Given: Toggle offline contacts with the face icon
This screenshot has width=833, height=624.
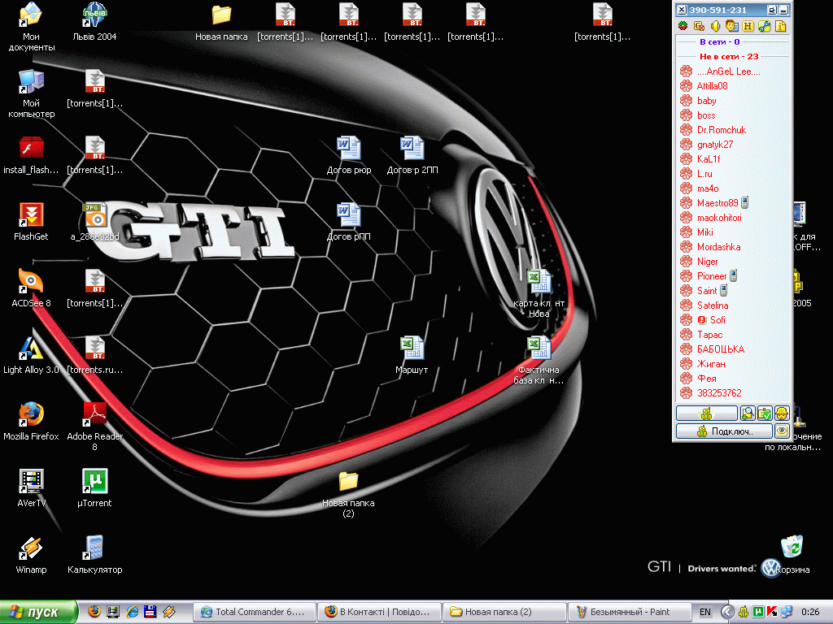Looking at the screenshot, I should [x=732, y=26].
